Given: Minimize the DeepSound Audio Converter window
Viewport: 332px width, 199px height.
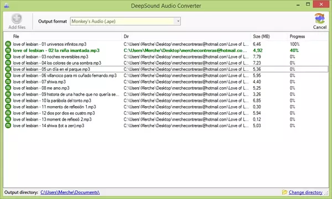Looking at the screenshot, I should (298, 4).
